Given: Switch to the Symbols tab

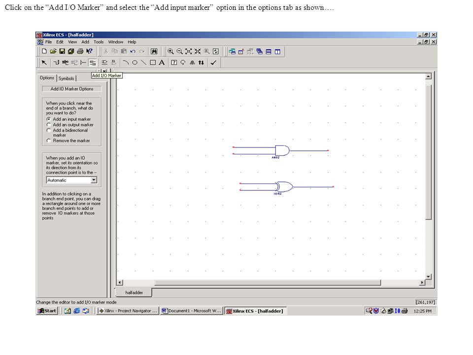Looking at the screenshot, I should pos(67,78).
